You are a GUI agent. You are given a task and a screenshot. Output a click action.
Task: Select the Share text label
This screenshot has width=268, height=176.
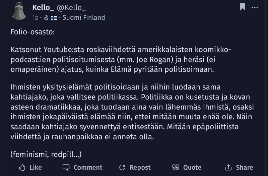[245, 167]
